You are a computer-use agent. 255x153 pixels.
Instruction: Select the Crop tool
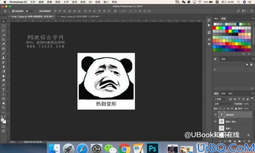coord(3,39)
